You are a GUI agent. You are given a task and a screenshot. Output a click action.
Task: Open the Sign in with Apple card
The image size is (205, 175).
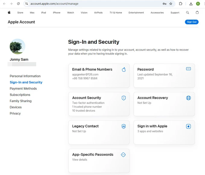coord(164,132)
